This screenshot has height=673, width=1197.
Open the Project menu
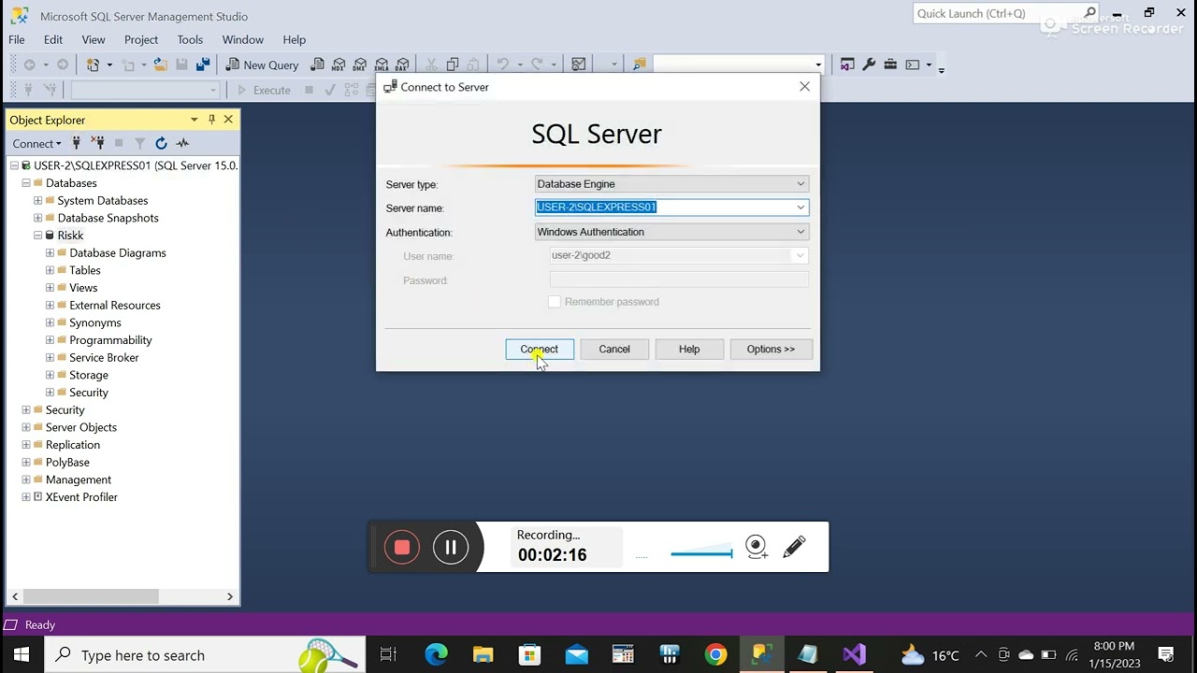pos(141,39)
